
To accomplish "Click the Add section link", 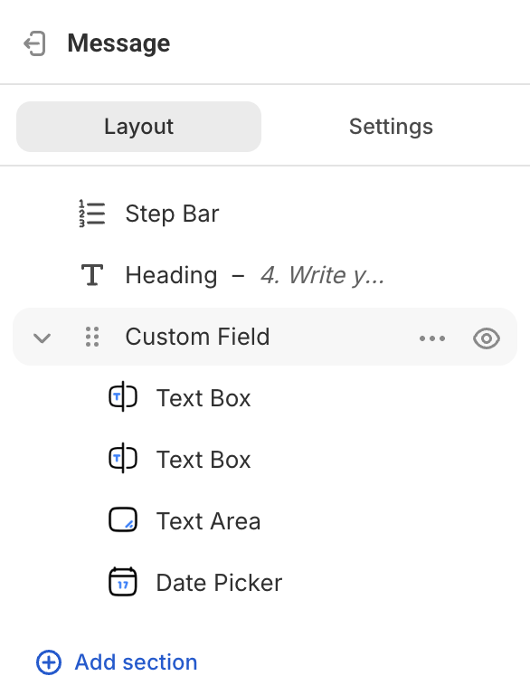I will 136,662.
